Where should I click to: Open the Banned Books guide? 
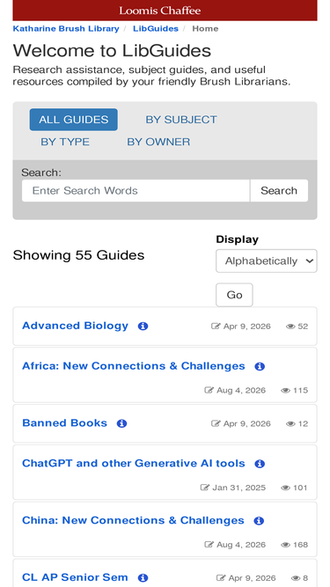(x=65, y=423)
